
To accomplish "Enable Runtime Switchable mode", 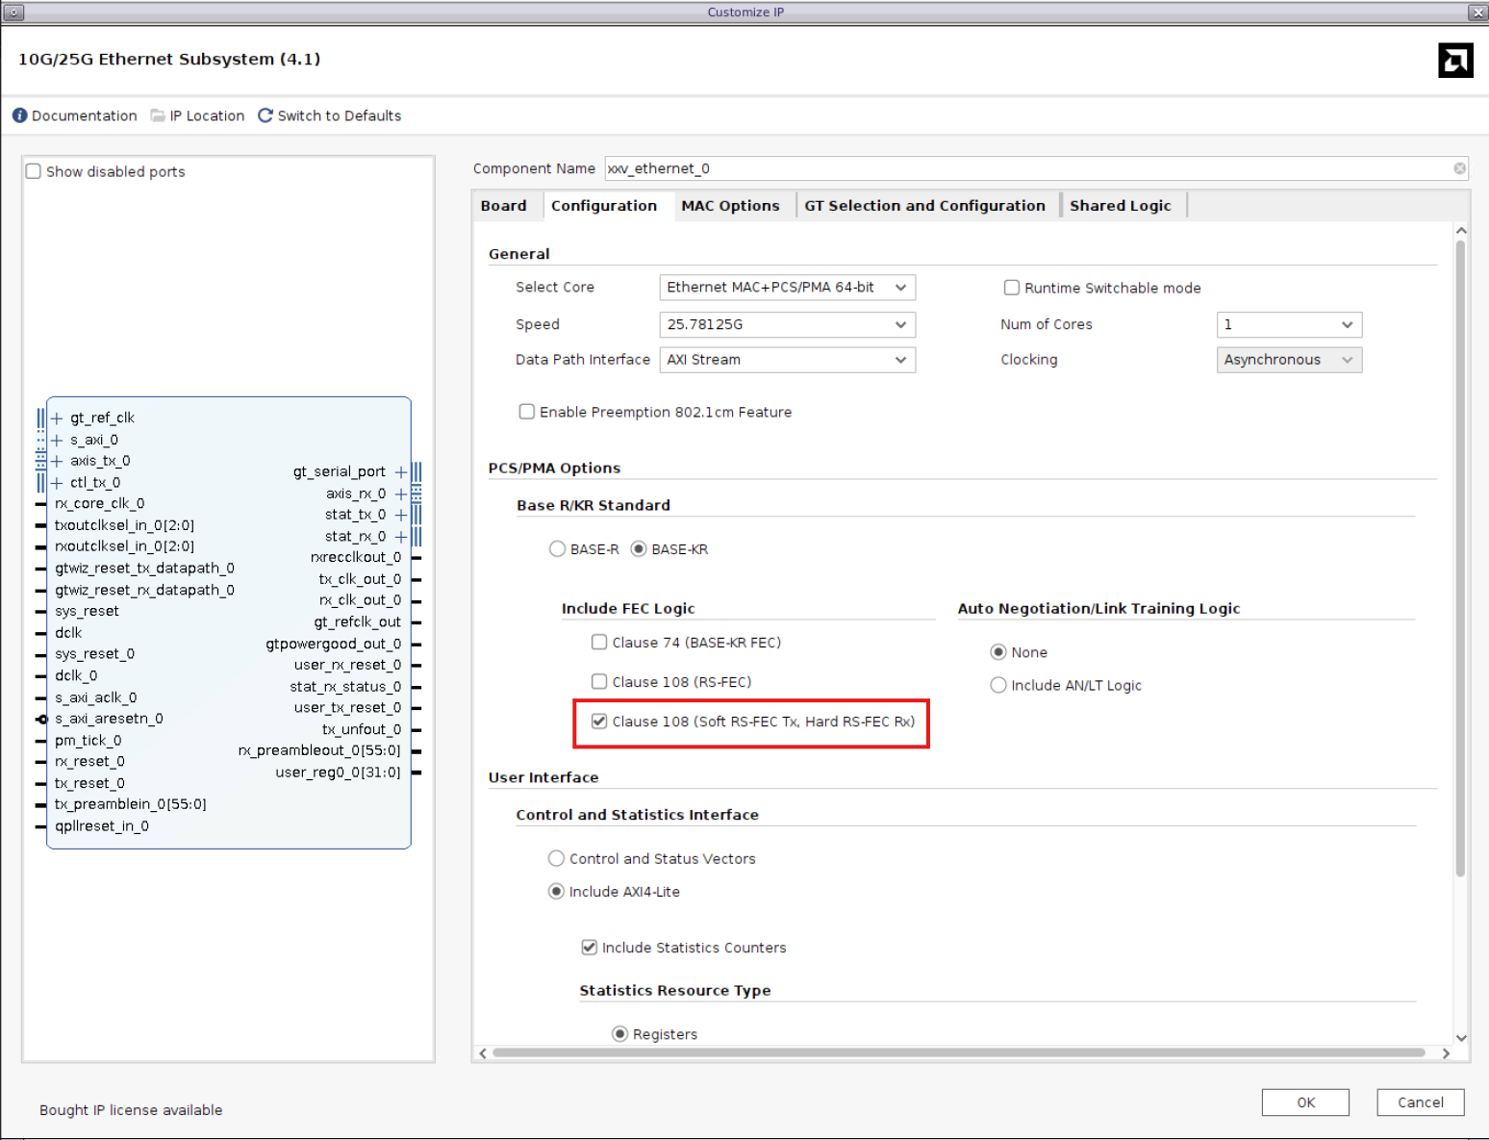I will click(1011, 287).
